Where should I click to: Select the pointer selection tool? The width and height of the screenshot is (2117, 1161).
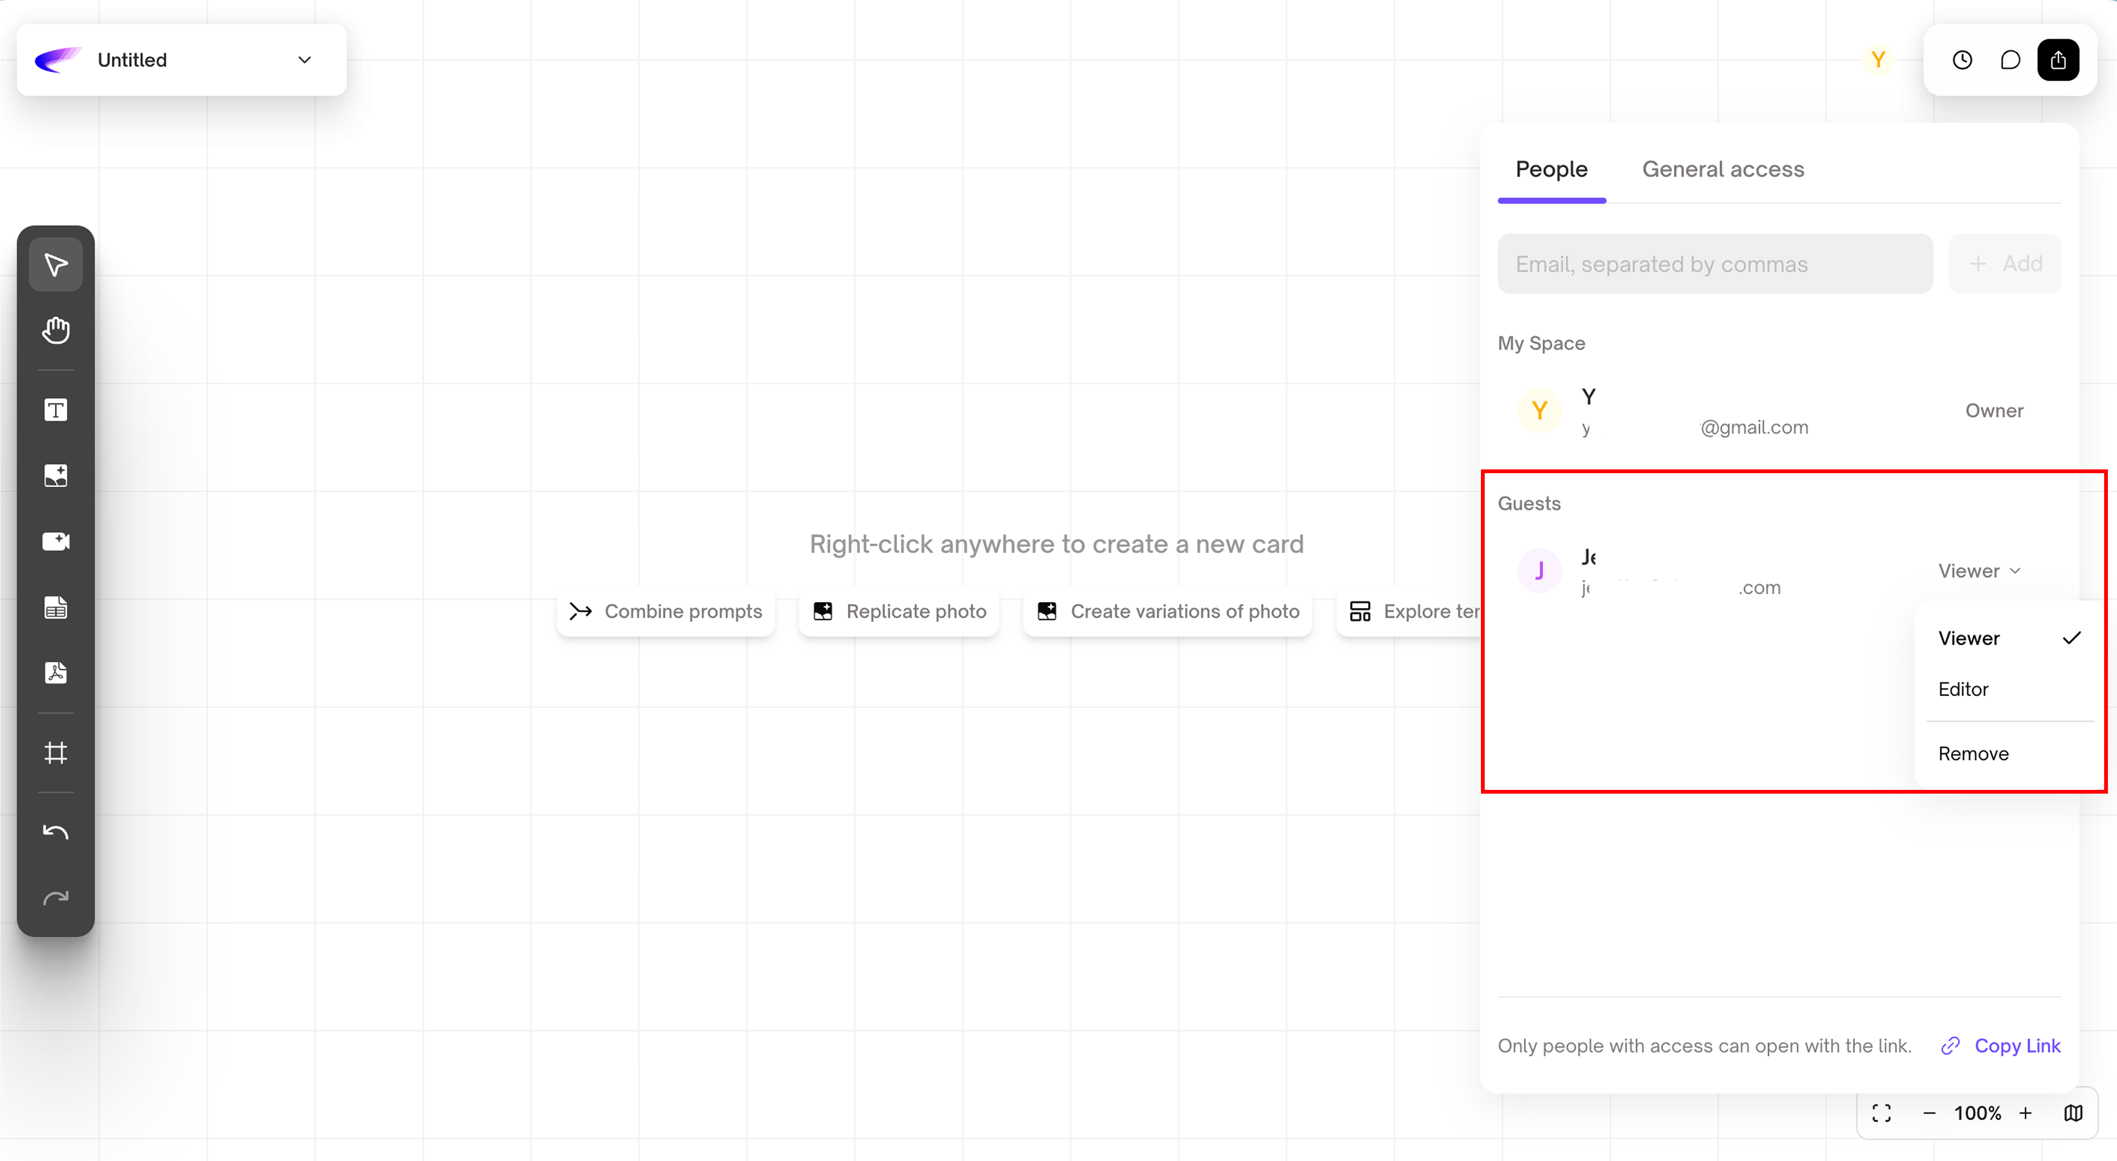point(56,265)
